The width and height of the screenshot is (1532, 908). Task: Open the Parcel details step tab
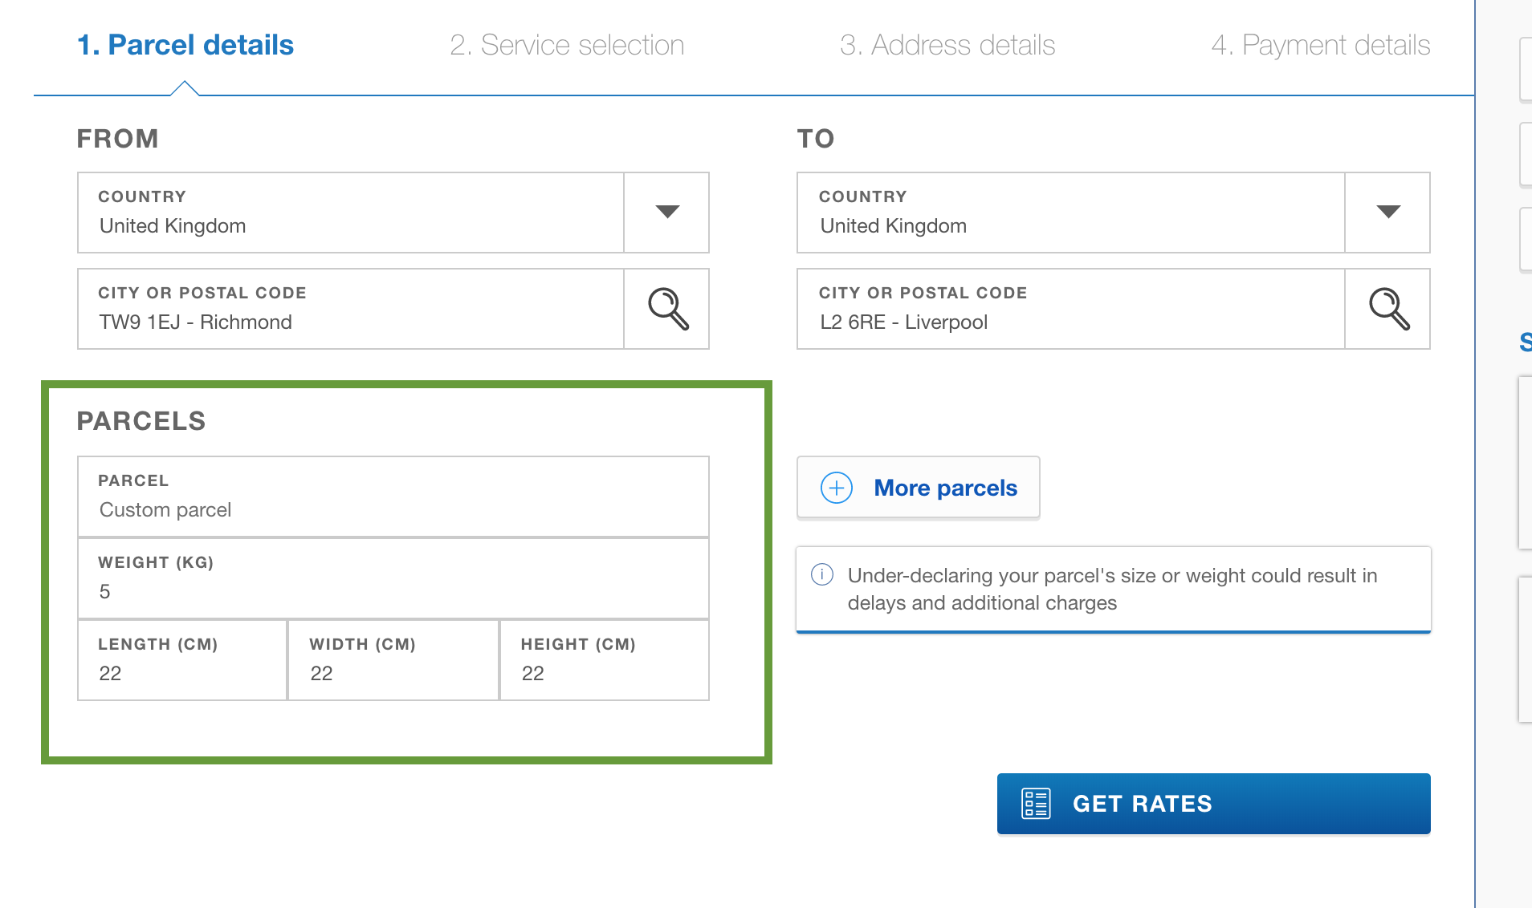185,45
